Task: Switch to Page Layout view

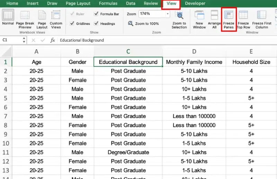Action: pyautogui.click(x=42, y=19)
